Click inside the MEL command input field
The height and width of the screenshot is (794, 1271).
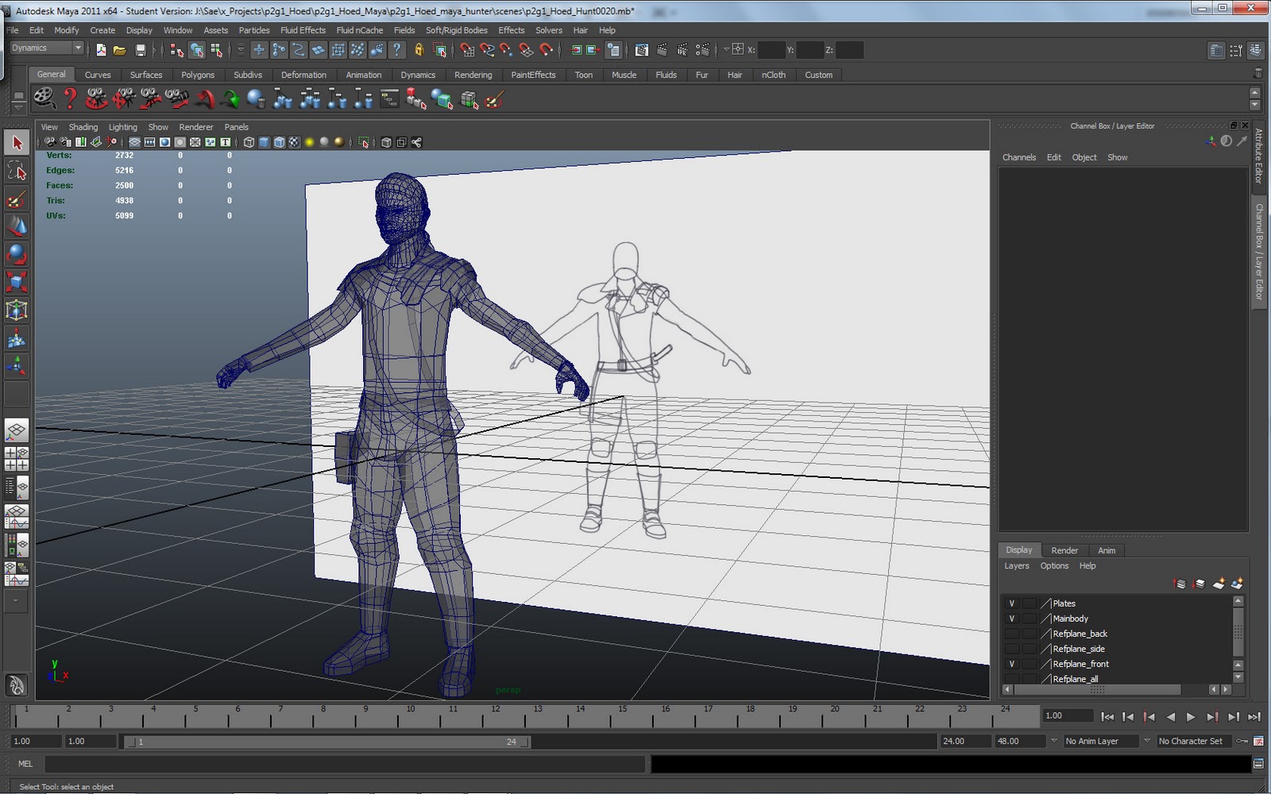pos(318,764)
